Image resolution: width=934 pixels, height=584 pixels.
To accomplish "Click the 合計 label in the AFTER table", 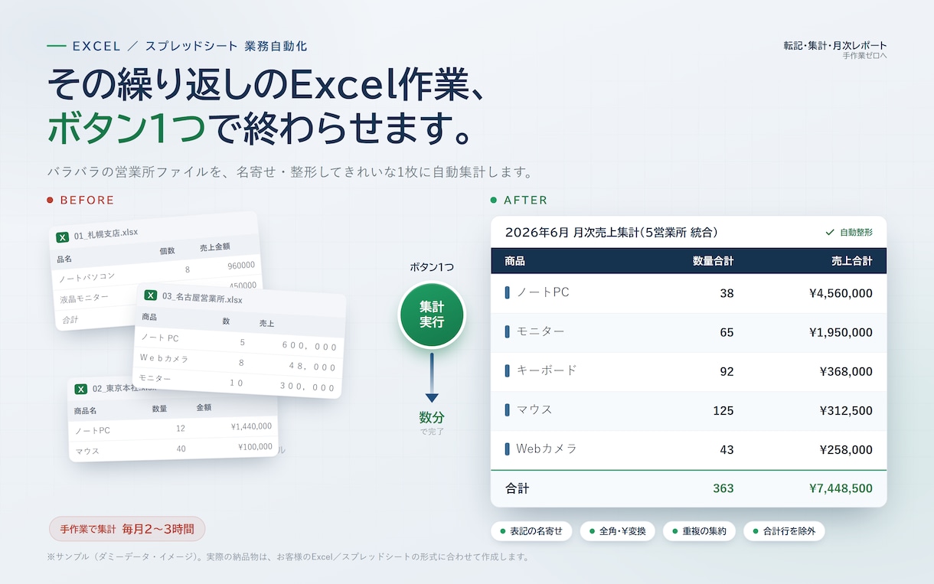I will (517, 488).
